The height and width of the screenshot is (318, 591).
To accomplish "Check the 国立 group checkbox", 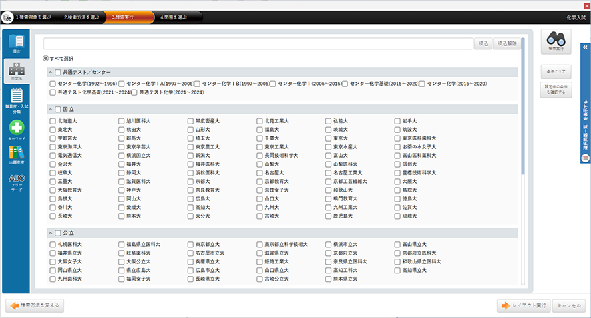I will (58, 109).
